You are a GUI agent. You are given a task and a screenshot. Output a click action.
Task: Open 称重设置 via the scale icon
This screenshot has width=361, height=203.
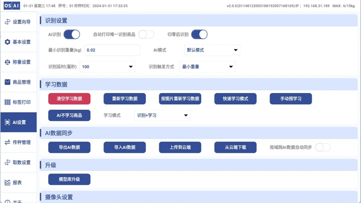[8, 62]
